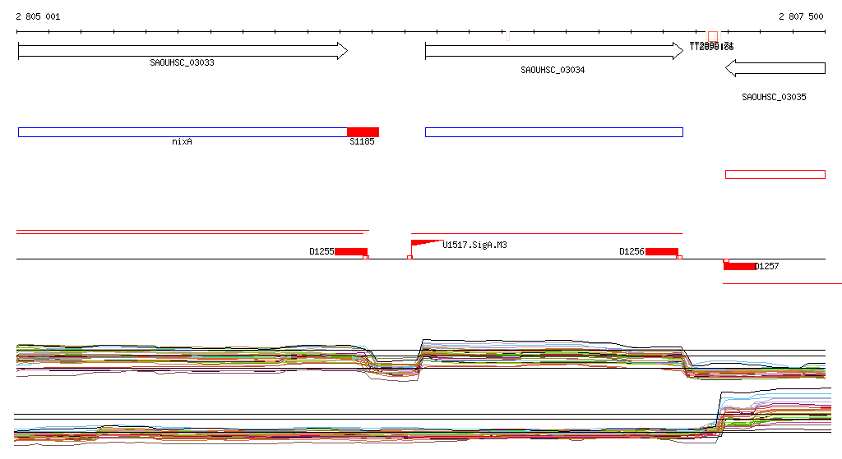
Task: Select the red outlined box below SAOUHSC_03035
Action: click(775, 174)
